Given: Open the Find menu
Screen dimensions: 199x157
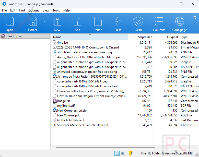Looking at the screenshot, I should point(22,10).
